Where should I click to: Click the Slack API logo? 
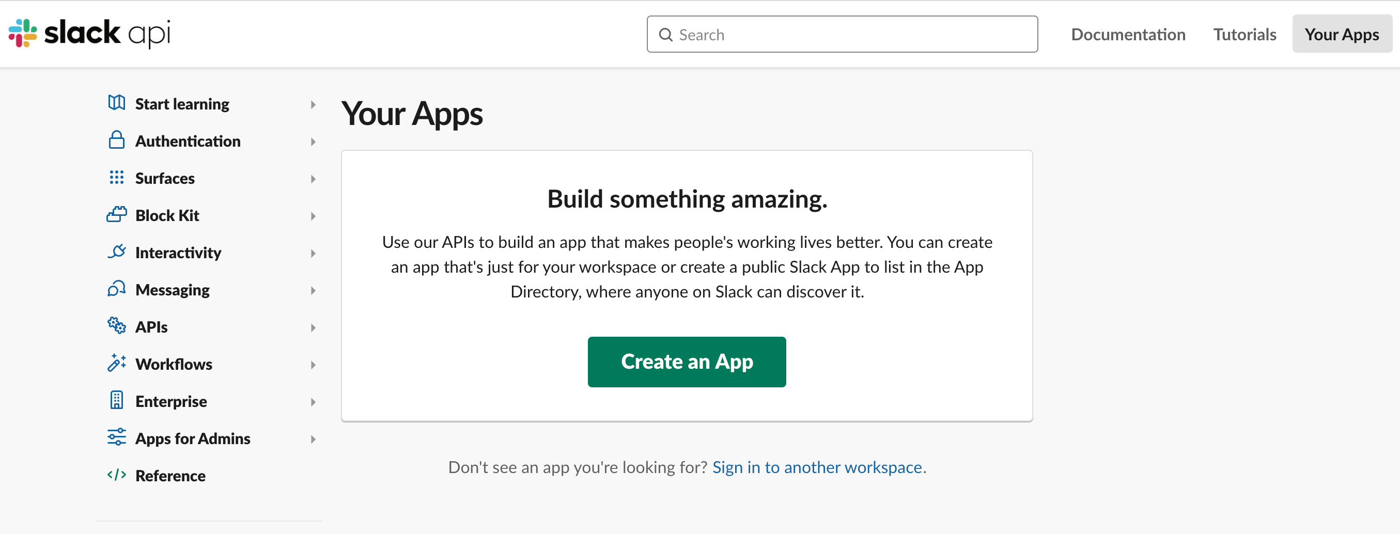tap(90, 33)
